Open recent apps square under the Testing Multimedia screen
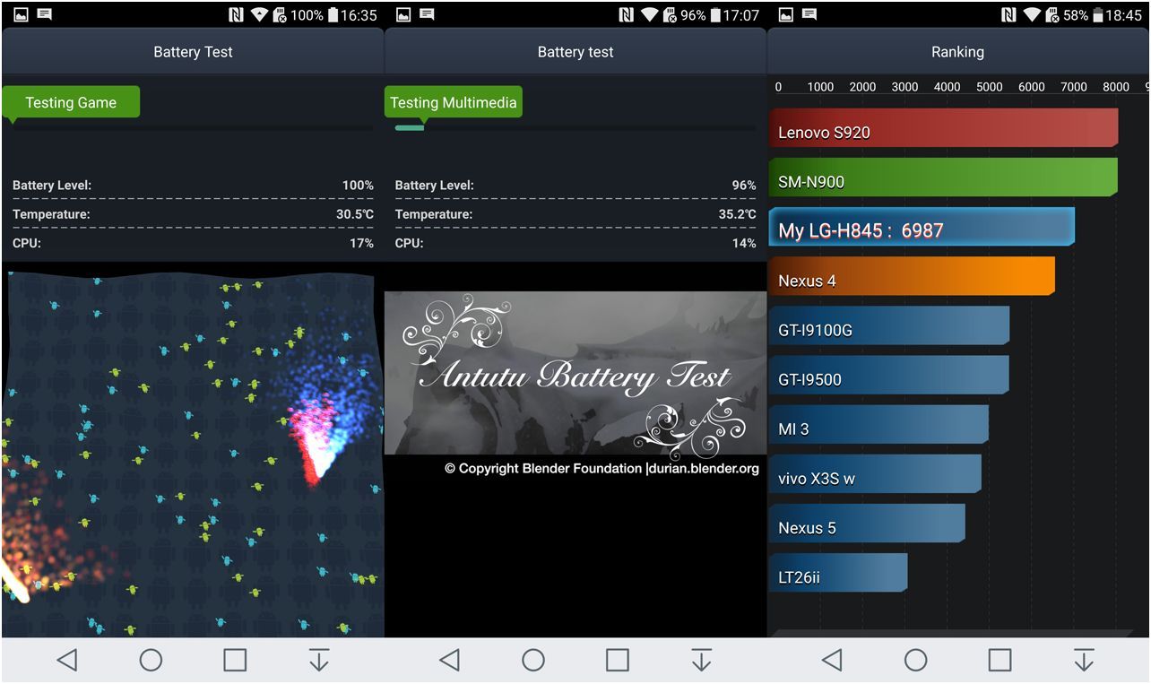 pos(618,661)
